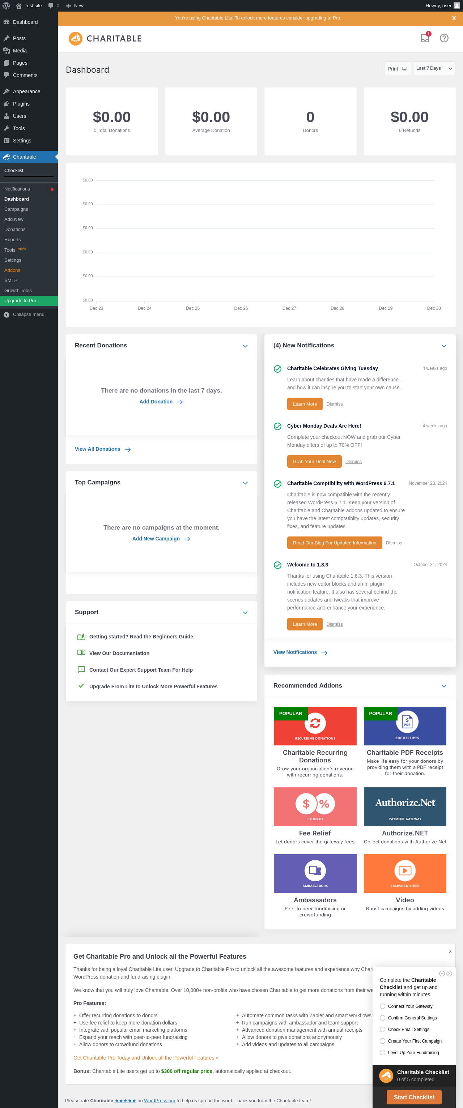
Task: Click the support chat bubble icon
Action: click(81, 669)
